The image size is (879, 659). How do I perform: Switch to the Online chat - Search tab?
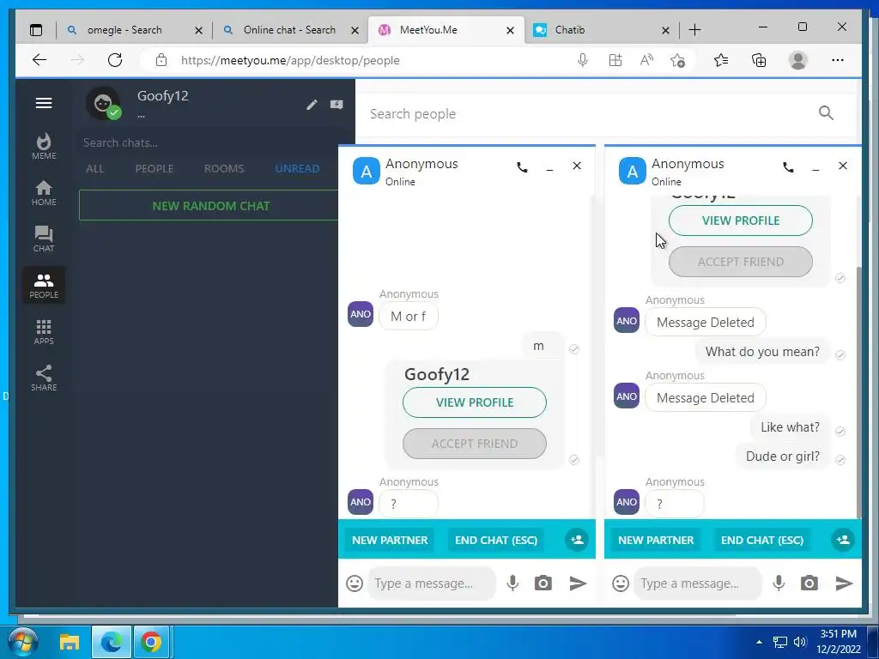click(x=289, y=30)
